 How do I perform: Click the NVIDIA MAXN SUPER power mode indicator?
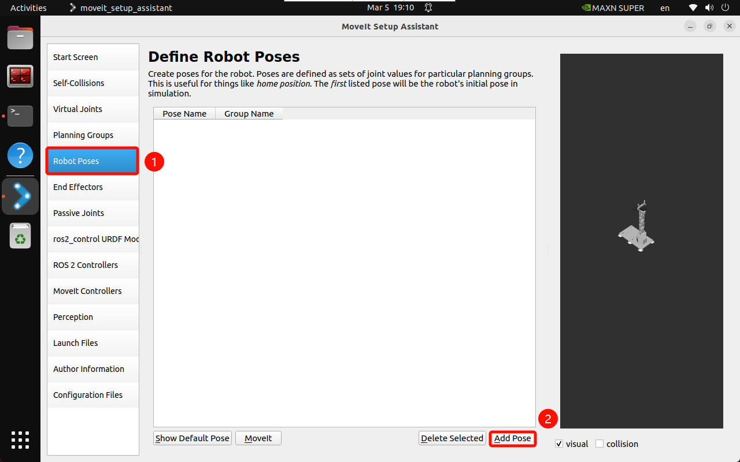point(612,8)
